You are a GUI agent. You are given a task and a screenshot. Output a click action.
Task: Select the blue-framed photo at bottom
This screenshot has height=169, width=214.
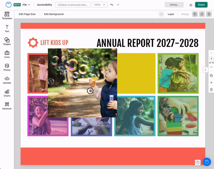click(91, 127)
